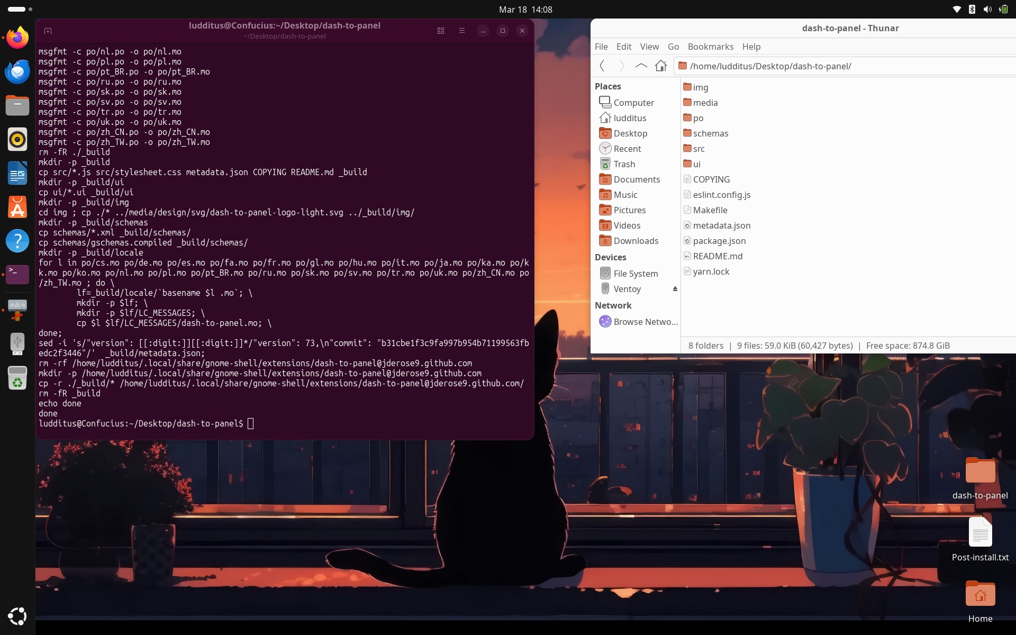This screenshot has height=635, width=1016.
Task: Select the schemas folder
Action: tap(710, 133)
